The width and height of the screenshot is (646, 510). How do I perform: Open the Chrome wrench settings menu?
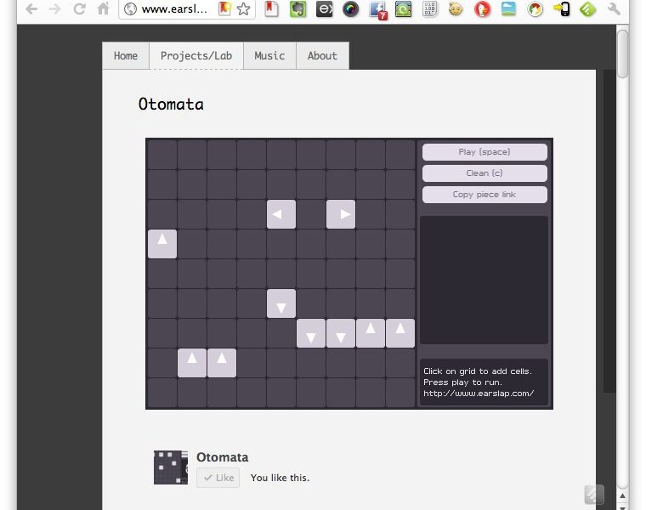[615, 9]
